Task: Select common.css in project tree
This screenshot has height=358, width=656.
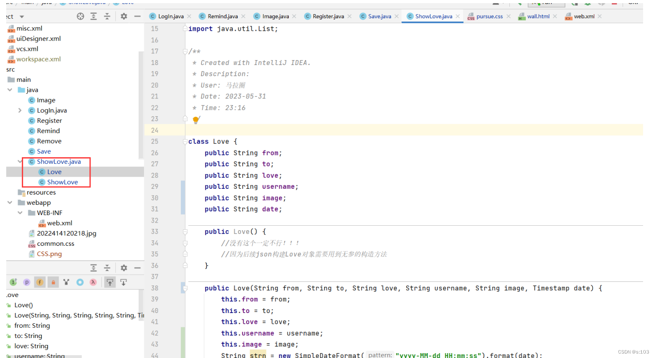Action: 55,244
